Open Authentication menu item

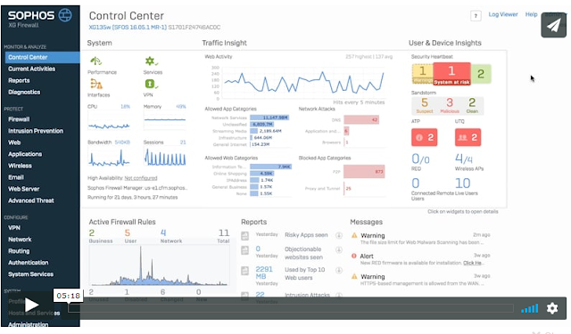[28, 263]
